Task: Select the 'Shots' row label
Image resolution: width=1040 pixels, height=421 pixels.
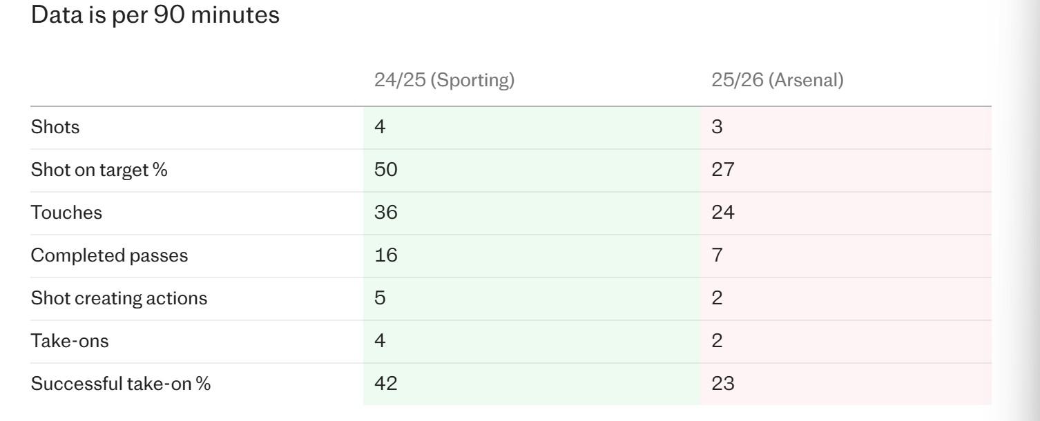Action: coord(55,127)
